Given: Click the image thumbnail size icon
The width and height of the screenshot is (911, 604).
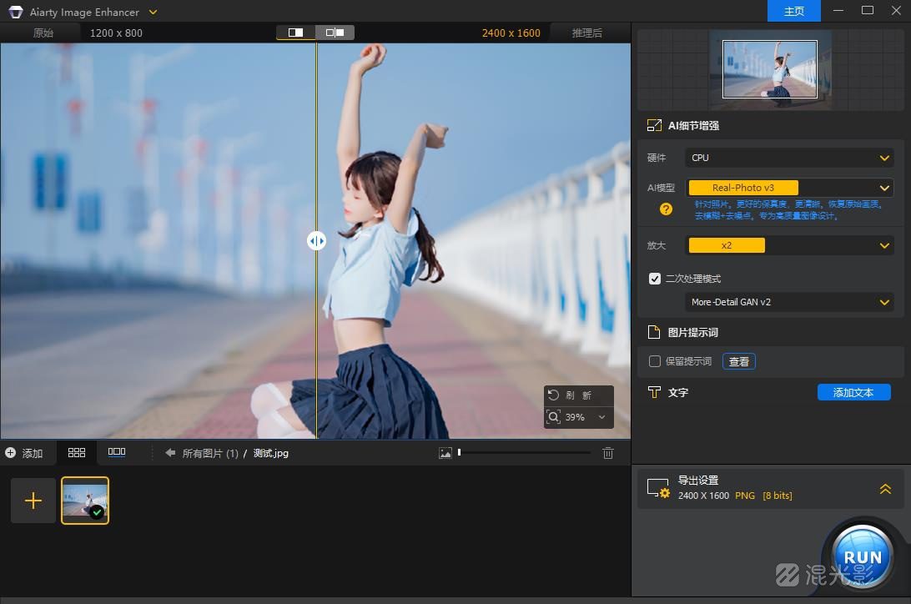Looking at the screenshot, I should [x=445, y=453].
